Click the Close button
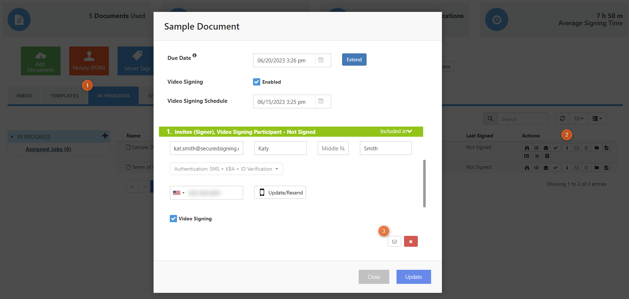 click(374, 277)
